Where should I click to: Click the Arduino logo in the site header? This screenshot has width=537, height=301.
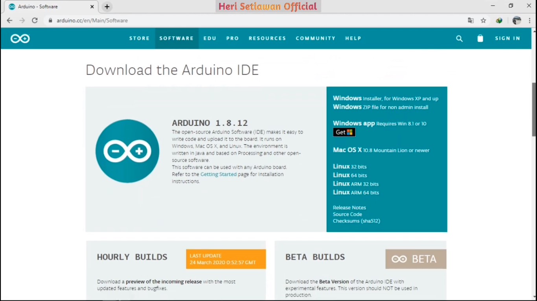point(20,38)
